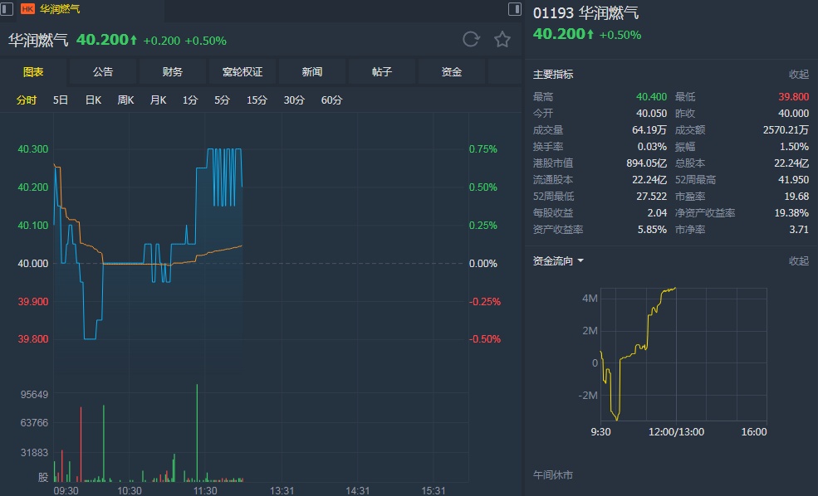Viewport: 818px width, 496px height.
Task: Open the 财务 tab
Action: coord(173,72)
